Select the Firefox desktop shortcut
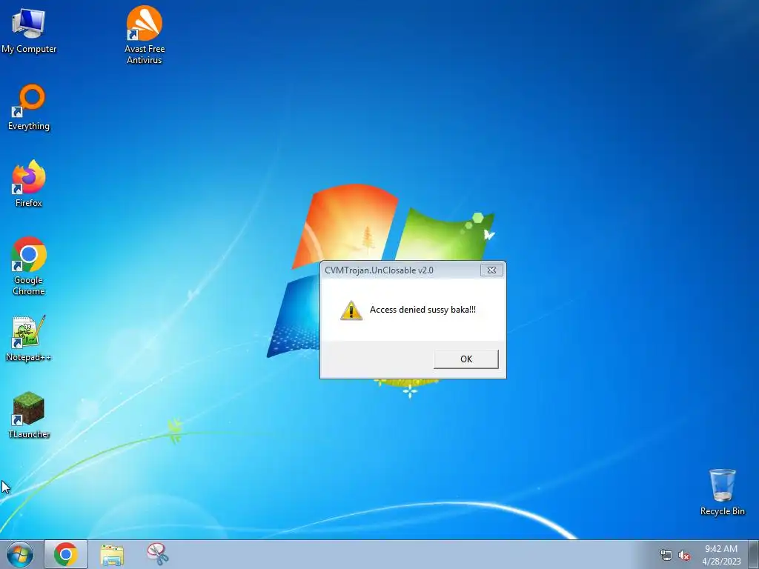Viewport: 759px width, 569px height. point(29,184)
